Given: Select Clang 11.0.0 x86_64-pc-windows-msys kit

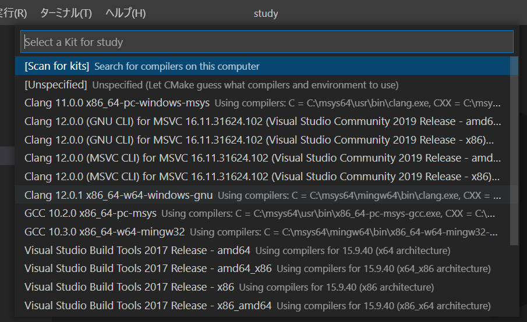Looking at the screenshot, I should click(x=263, y=103).
